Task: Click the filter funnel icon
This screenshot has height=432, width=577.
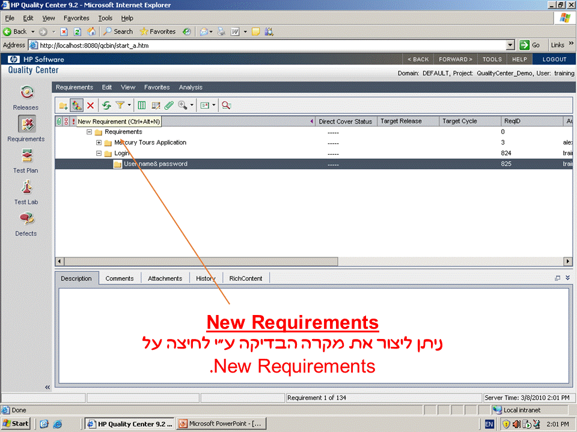Action: tap(120, 106)
